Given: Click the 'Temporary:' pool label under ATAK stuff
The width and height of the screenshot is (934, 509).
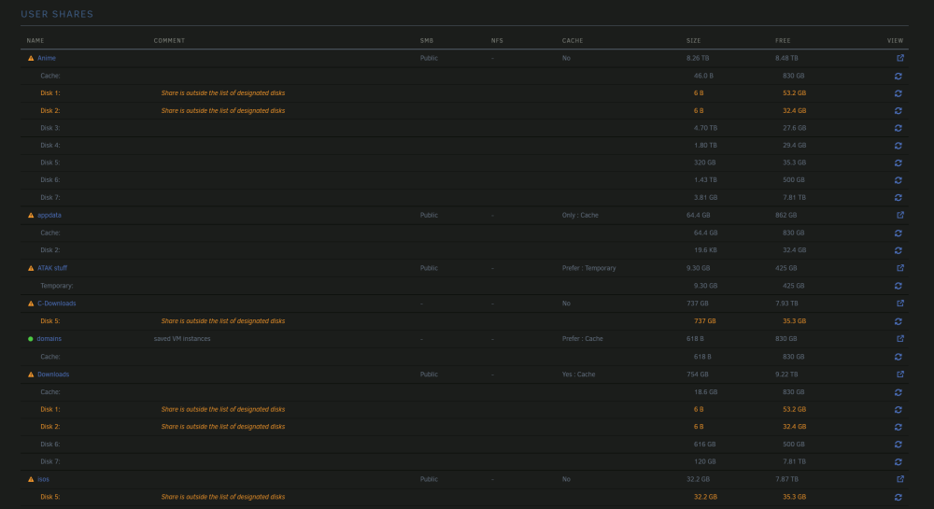Looking at the screenshot, I should [x=57, y=286].
